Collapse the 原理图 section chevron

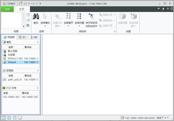[38, 71]
